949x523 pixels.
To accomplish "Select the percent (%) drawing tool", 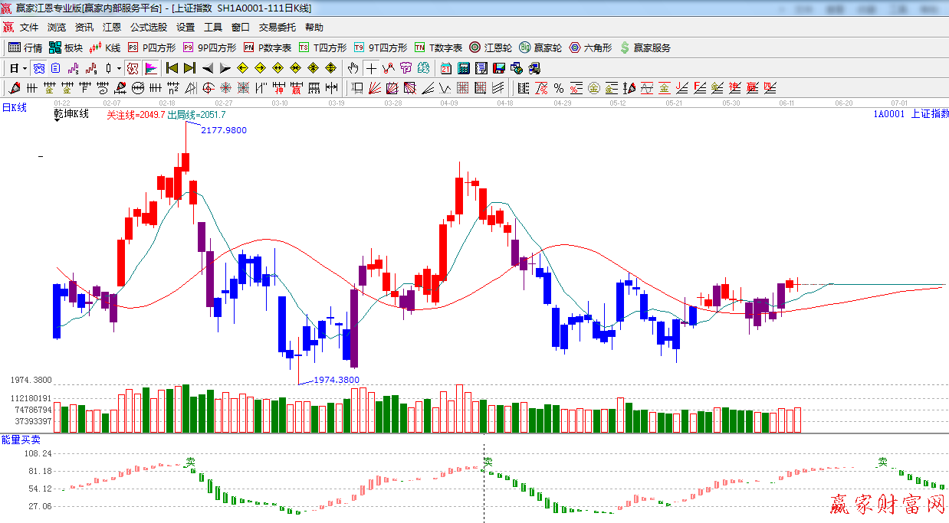I will click(559, 88).
